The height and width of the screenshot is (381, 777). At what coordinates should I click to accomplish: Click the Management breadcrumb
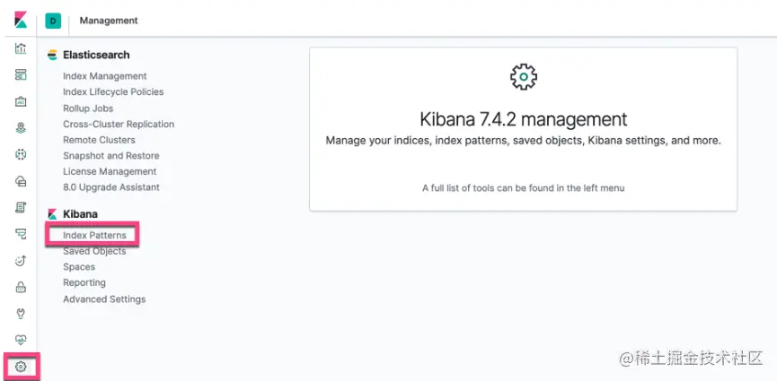pyautogui.click(x=109, y=21)
